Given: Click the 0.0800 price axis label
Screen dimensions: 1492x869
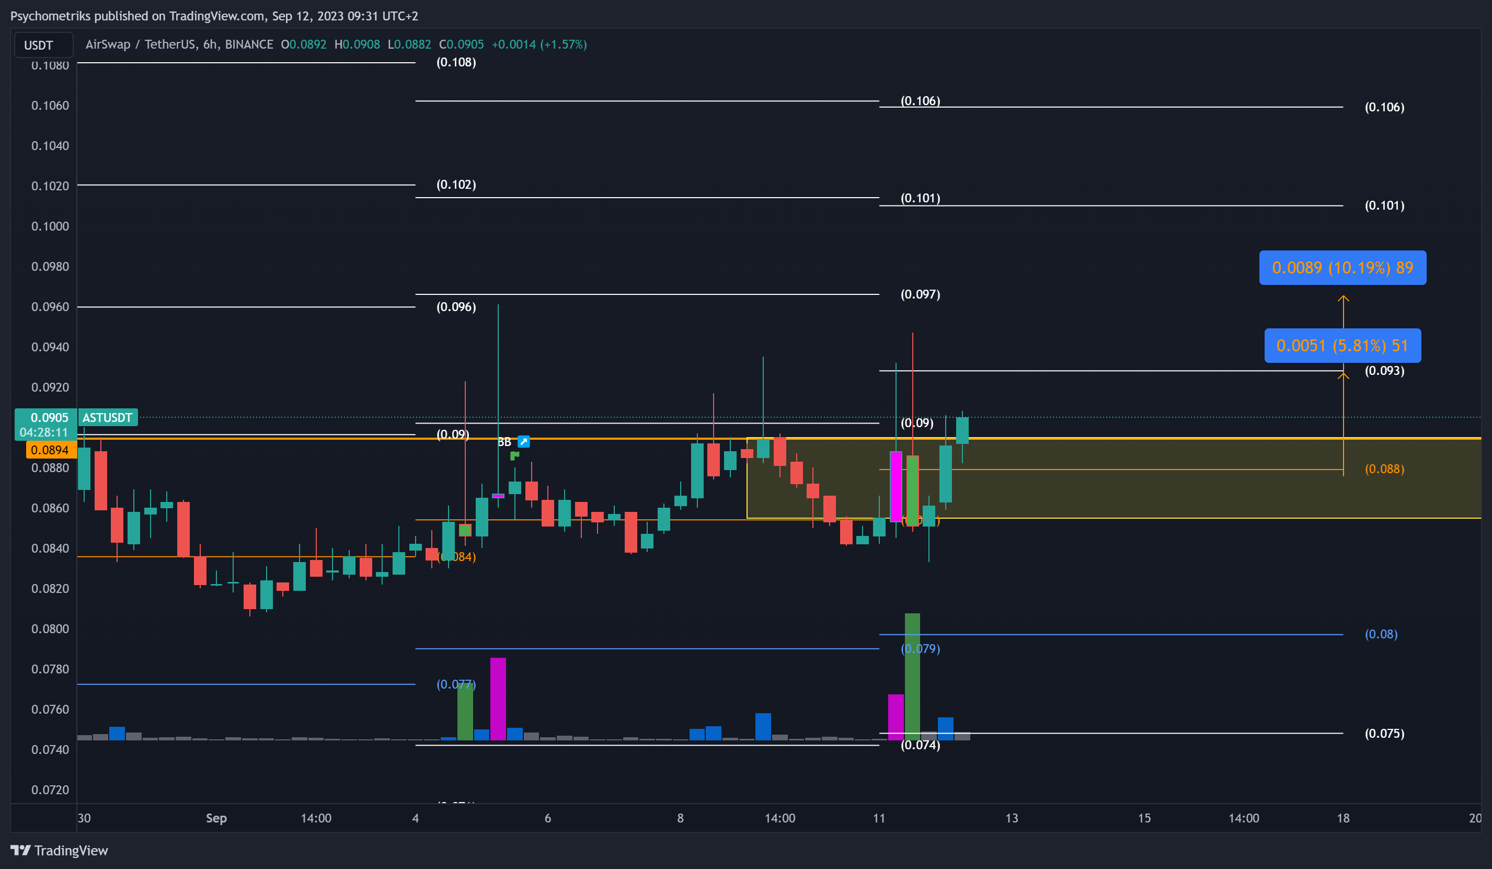Looking at the screenshot, I should (50, 628).
